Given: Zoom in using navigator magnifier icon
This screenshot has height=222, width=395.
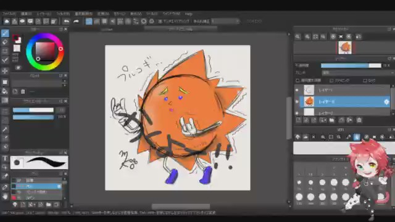Looking at the screenshot, I should pos(307,37).
